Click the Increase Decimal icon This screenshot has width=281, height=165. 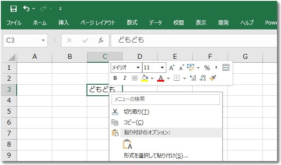(x=193, y=78)
